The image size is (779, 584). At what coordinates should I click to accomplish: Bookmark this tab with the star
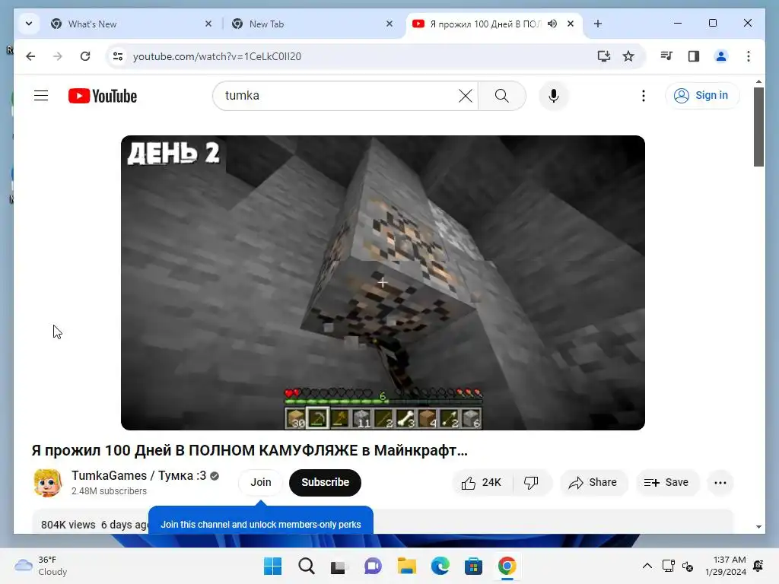(x=628, y=56)
